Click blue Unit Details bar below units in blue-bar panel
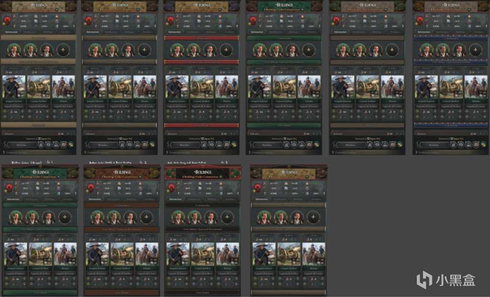Screen dimensions: 490x297 pyautogui.click(x=451, y=125)
